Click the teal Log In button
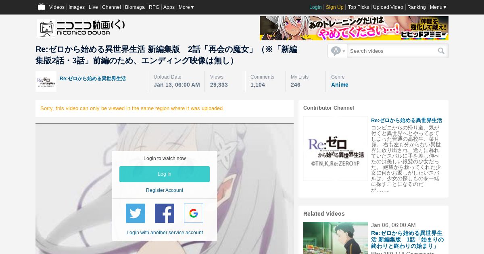 [165, 174]
